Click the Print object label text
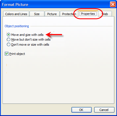 (17, 54)
